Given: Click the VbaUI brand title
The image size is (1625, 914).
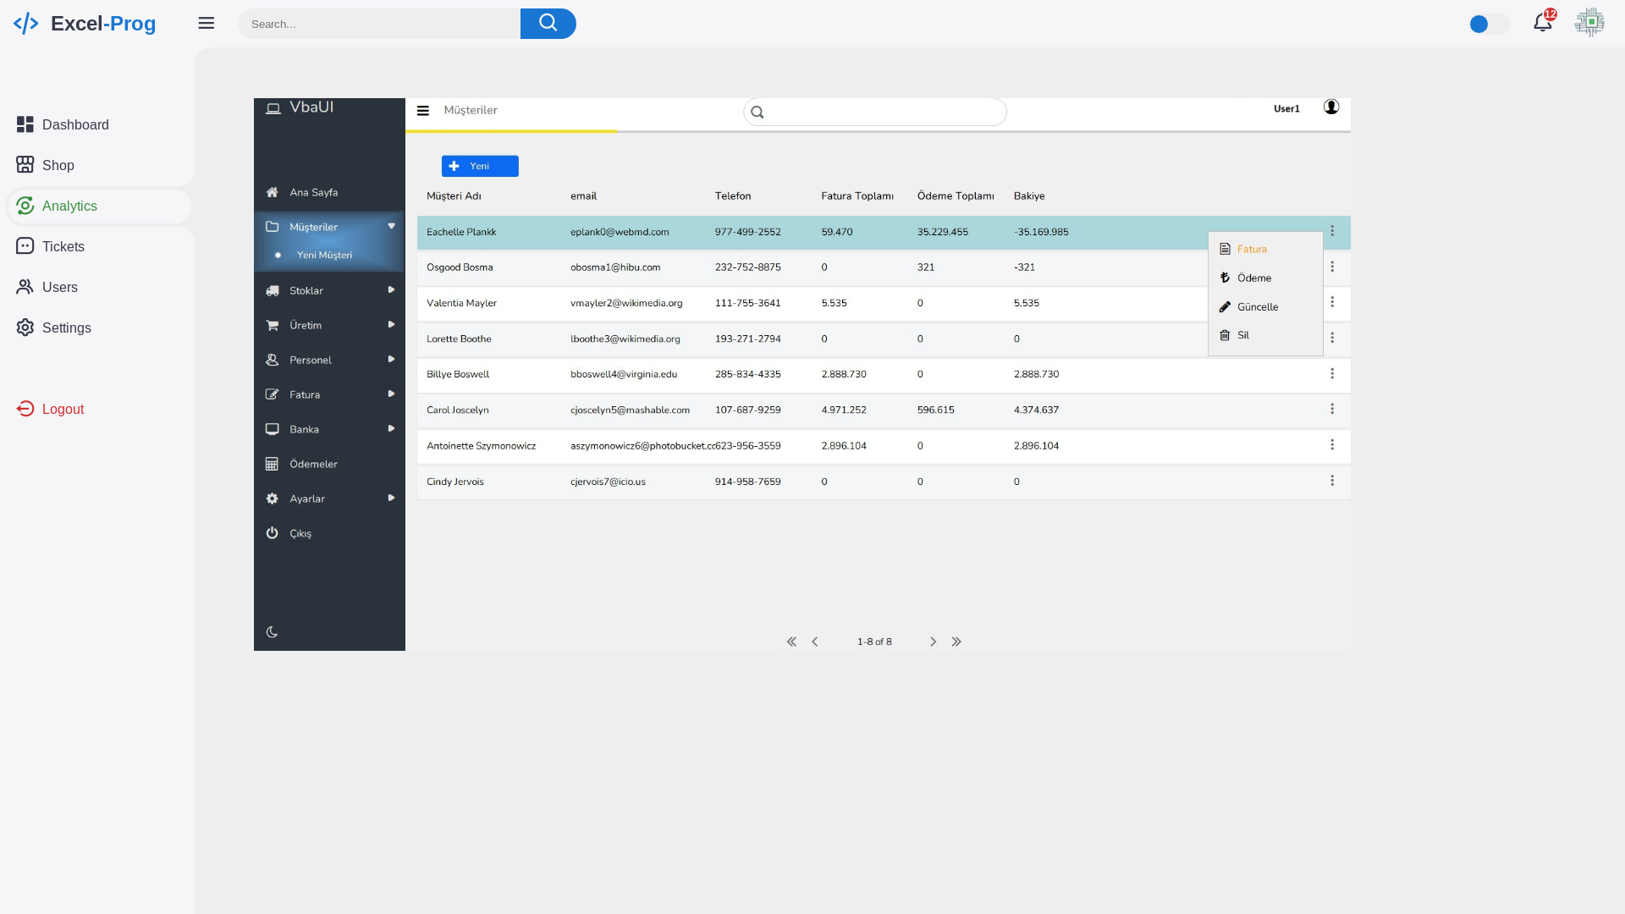Looking at the screenshot, I should pyautogui.click(x=311, y=107).
